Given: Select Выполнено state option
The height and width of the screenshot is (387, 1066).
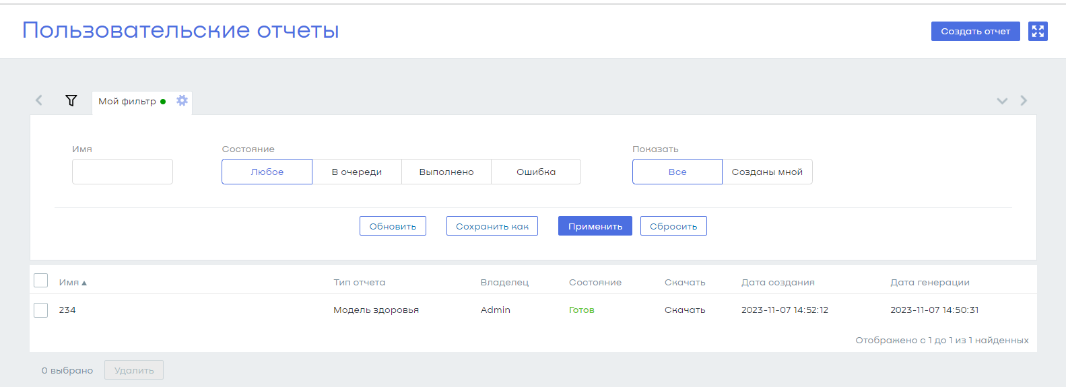Looking at the screenshot, I should pyautogui.click(x=446, y=172).
